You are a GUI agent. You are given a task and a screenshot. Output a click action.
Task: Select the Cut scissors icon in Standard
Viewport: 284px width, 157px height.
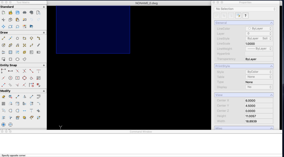click(3, 20)
